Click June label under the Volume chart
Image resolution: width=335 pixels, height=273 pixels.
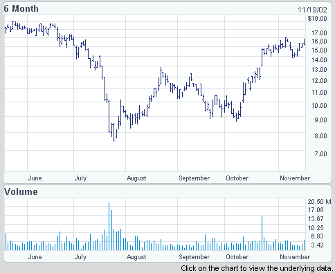coord(35,257)
